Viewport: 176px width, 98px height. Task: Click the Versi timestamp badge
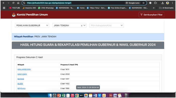88,88
